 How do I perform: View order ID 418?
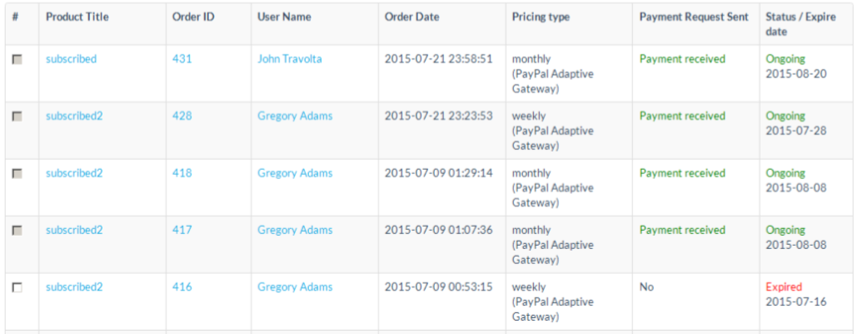182,173
